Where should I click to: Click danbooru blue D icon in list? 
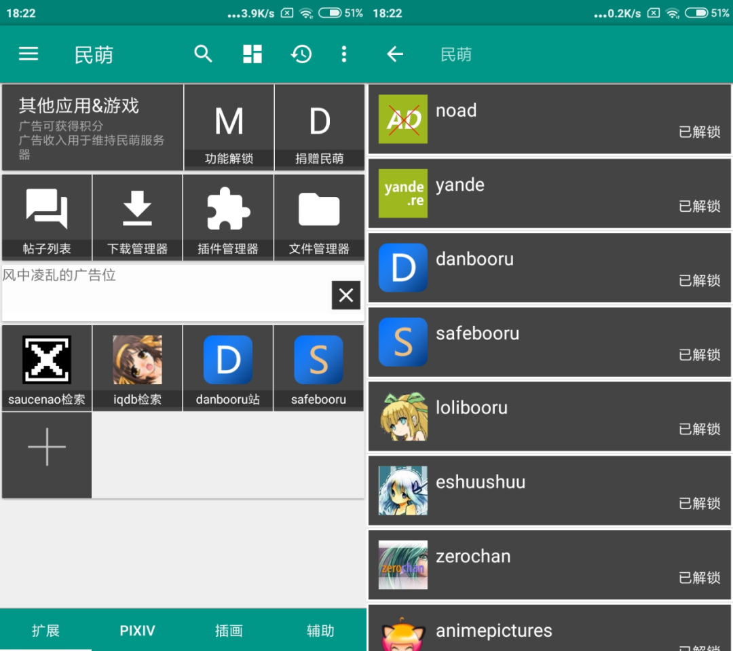coord(403,267)
